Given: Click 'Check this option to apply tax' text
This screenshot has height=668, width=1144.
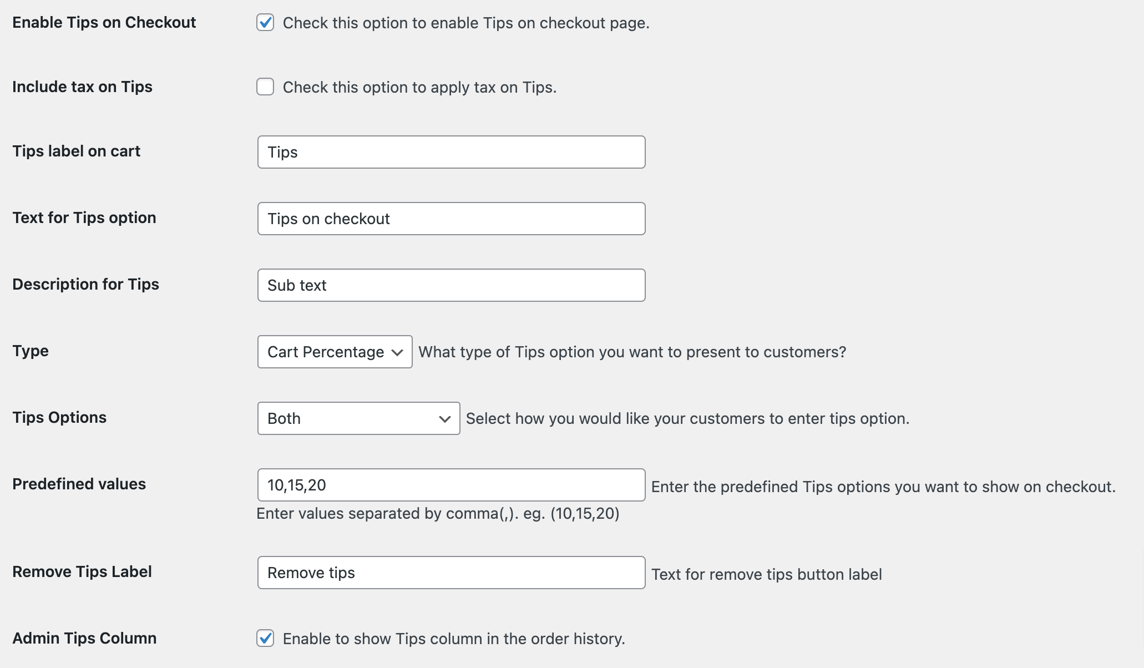Looking at the screenshot, I should pyautogui.click(x=419, y=87).
